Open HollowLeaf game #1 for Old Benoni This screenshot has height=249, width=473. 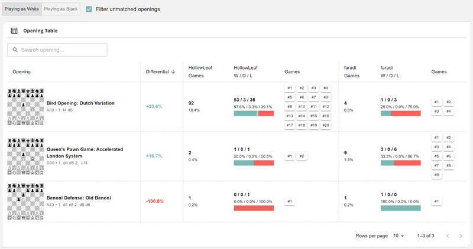[290, 202]
